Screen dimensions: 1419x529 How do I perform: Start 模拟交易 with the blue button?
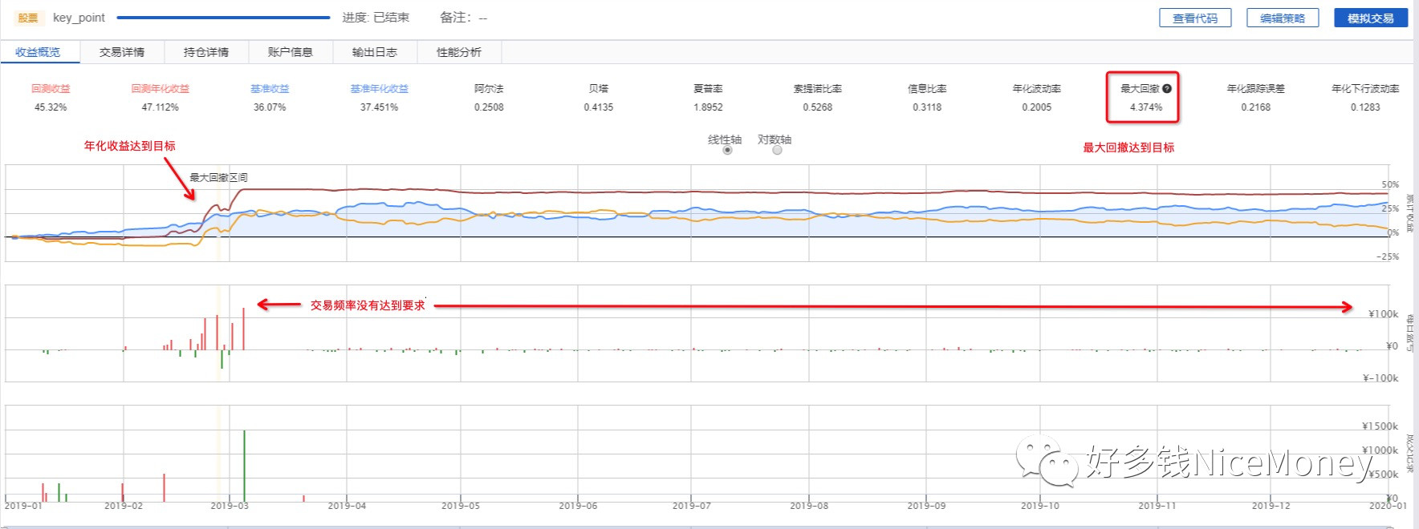pyautogui.click(x=1371, y=18)
